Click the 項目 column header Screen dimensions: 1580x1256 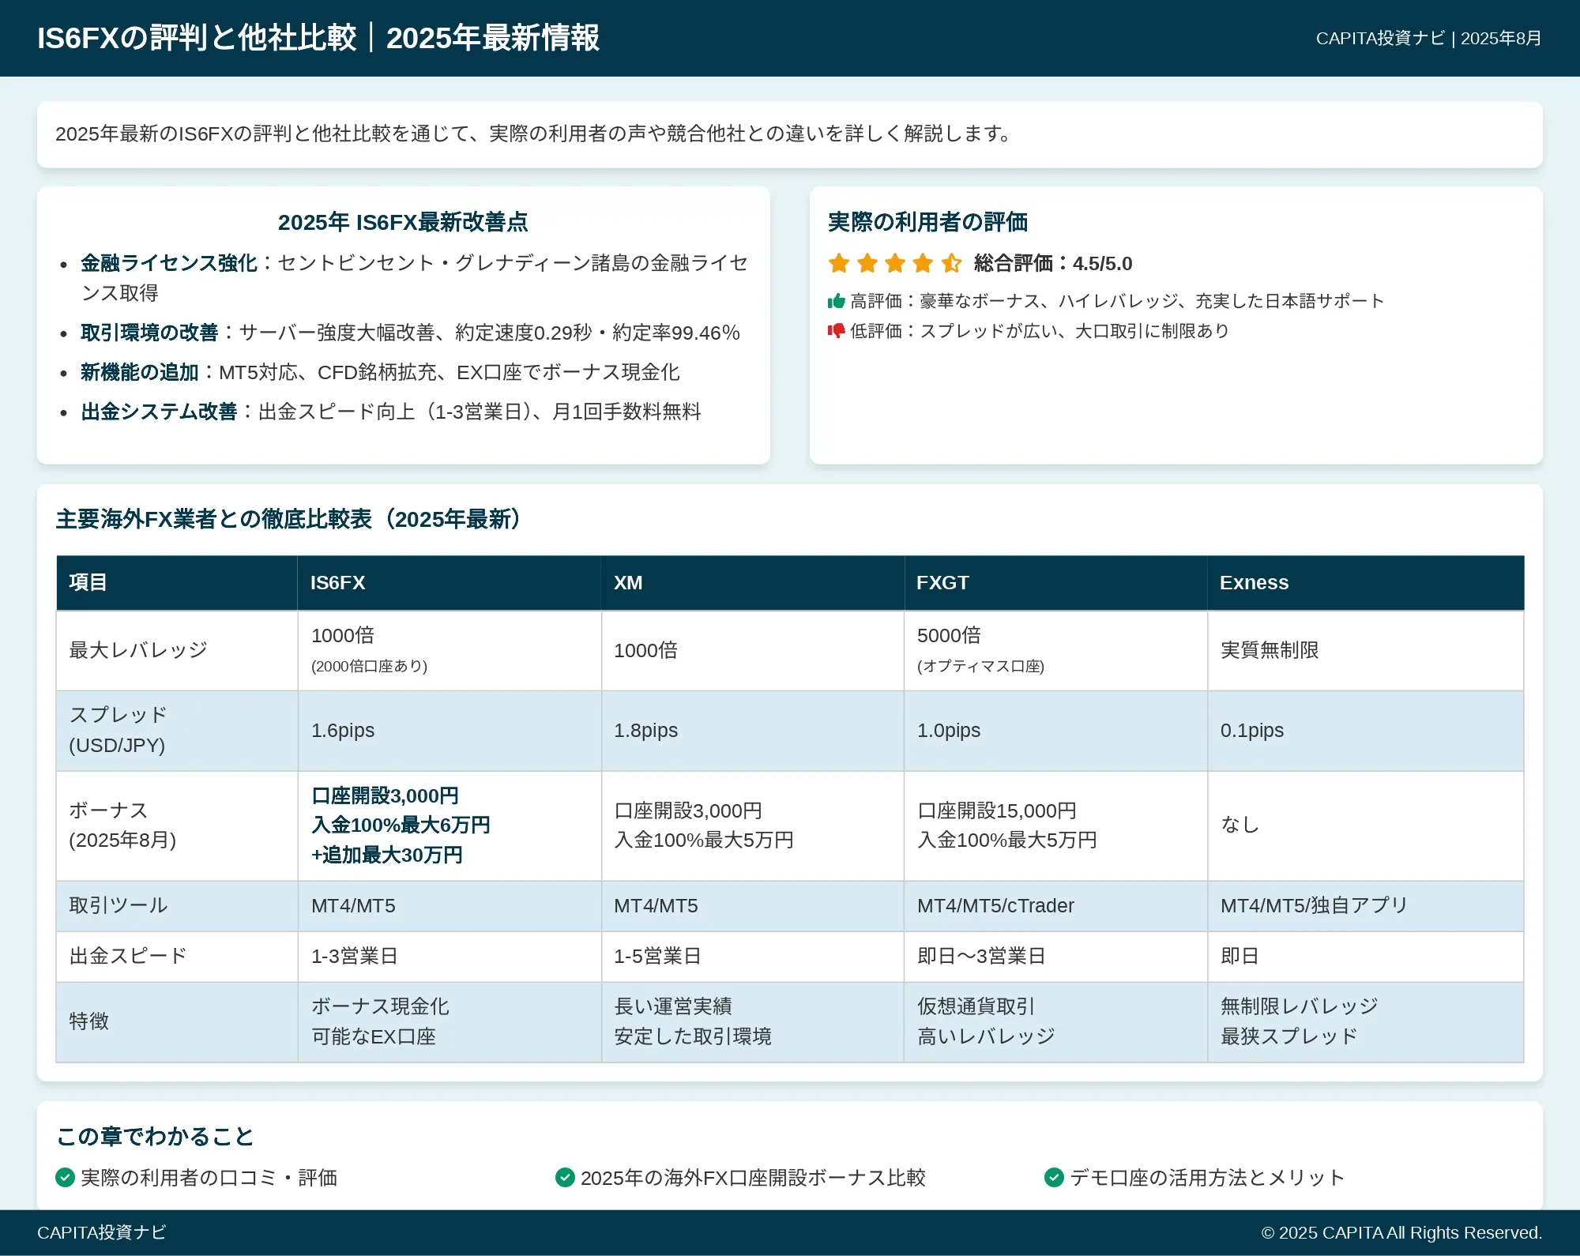[177, 583]
